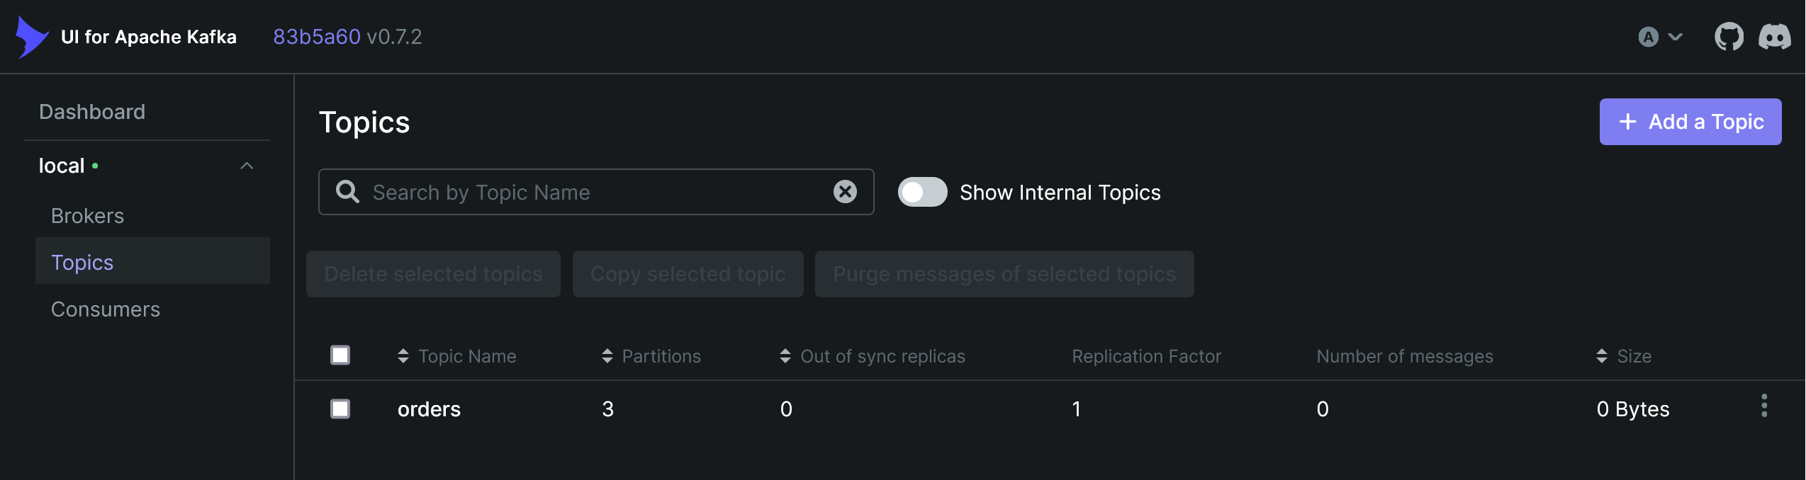Enable Show Internal Topics

922,192
